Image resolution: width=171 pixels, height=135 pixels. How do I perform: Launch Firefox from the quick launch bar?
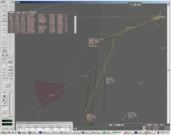pyautogui.click(x=9, y=133)
